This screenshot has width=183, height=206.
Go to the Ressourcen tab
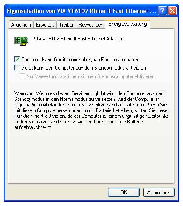click(x=91, y=25)
